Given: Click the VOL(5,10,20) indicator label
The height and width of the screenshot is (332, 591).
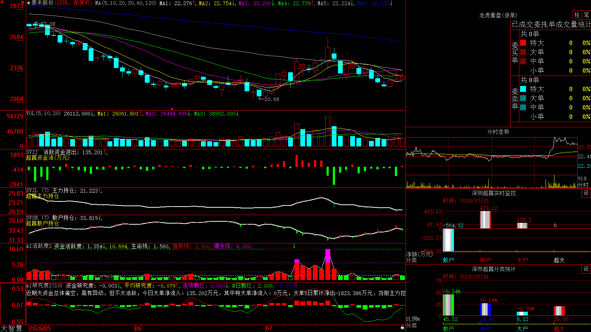Looking at the screenshot, I should (x=43, y=114).
